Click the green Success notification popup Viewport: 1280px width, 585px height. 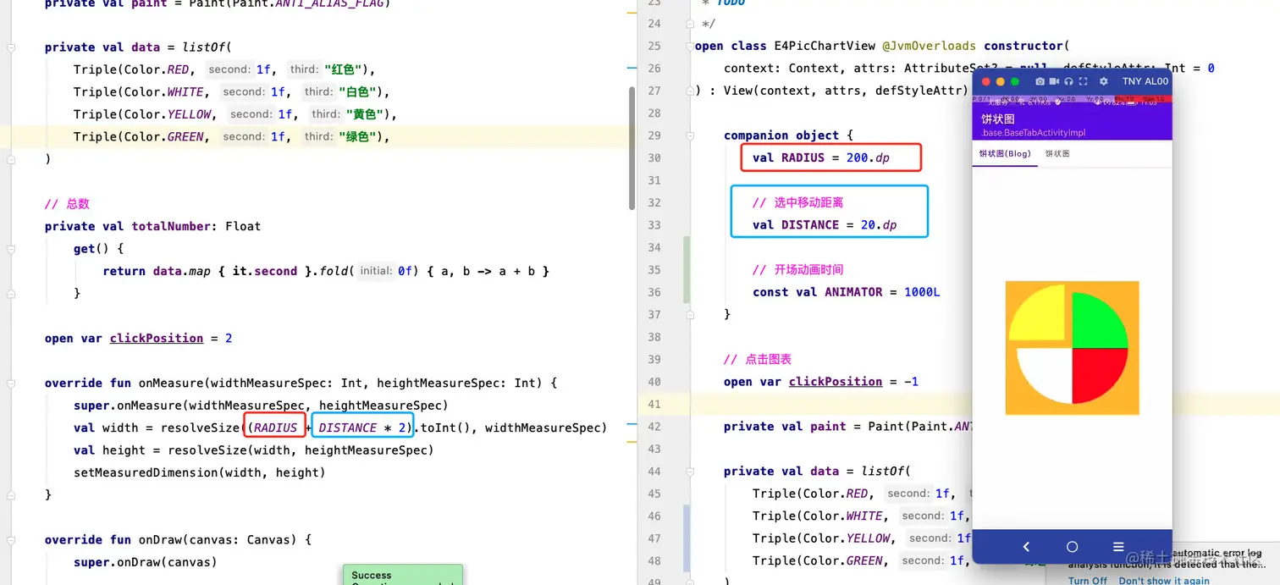click(x=403, y=575)
